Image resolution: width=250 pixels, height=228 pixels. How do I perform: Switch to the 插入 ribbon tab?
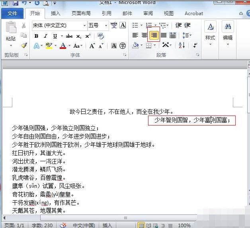(56, 13)
